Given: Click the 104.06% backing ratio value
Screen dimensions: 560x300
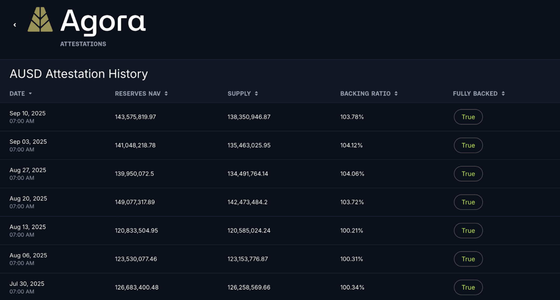Looking at the screenshot, I should click(x=352, y=174).
